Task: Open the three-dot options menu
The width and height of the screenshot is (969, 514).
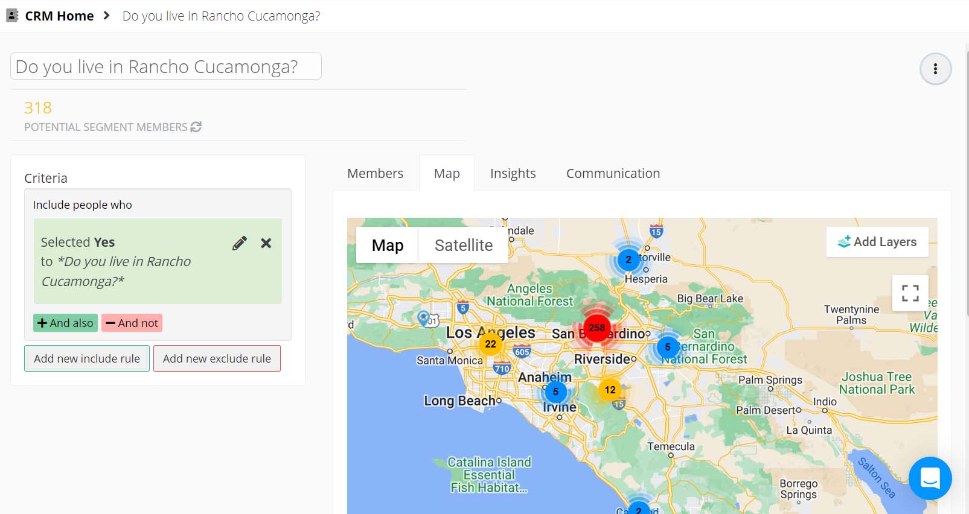Action: (x=935, y=69)
